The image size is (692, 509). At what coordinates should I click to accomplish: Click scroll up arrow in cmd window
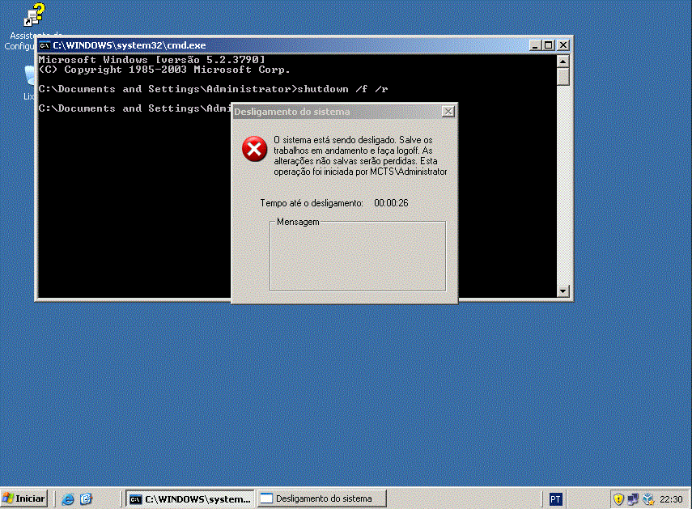click(x=563, y=61)
